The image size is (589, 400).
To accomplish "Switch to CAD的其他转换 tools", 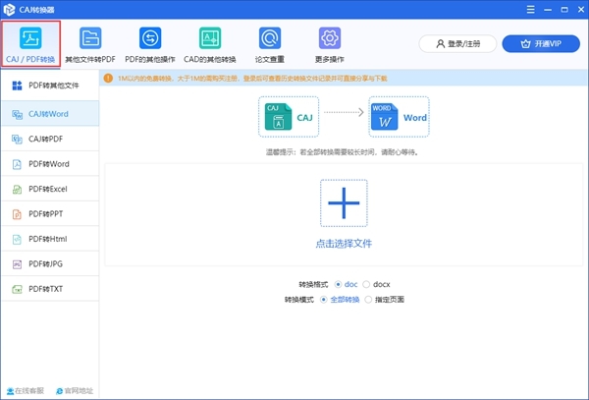I will [x=210, y=42].
